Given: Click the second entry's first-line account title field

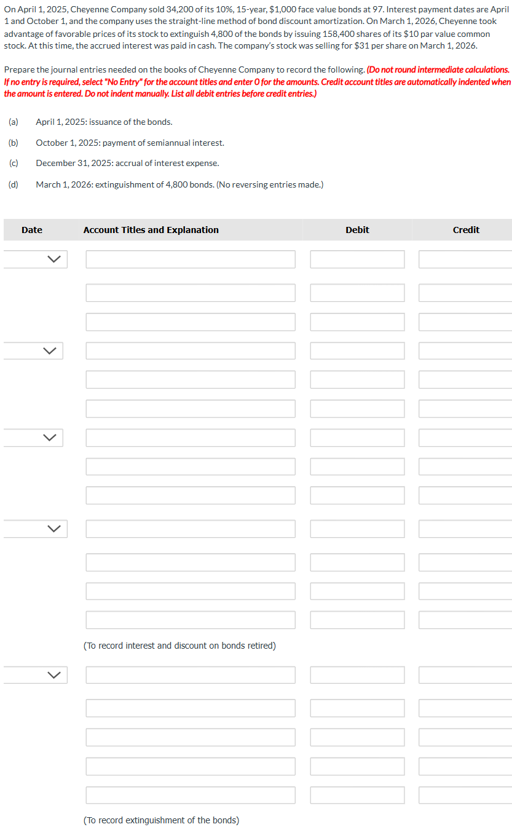Looking at the screenshot, I should [191, 351].
